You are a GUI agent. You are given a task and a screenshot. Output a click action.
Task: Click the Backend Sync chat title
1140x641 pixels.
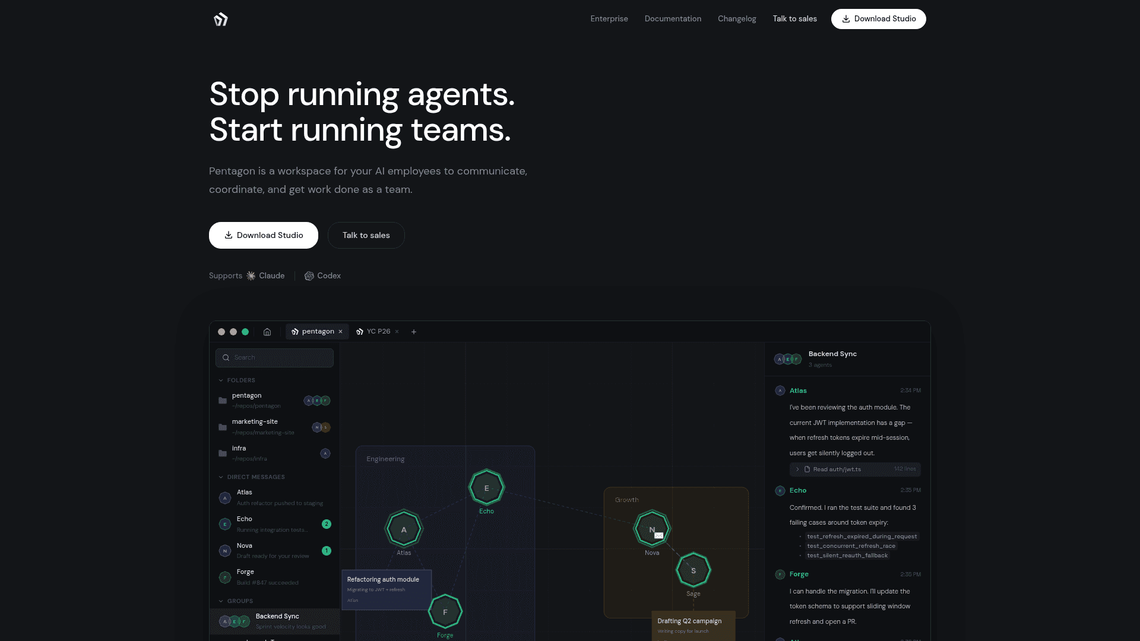tap(832, 354)
